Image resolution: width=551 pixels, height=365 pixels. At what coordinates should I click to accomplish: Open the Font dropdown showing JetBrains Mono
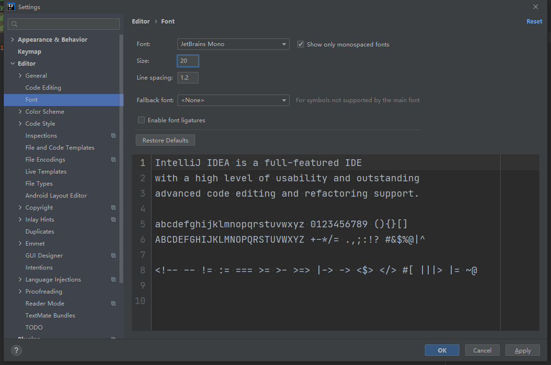click(x=234, y=44)
